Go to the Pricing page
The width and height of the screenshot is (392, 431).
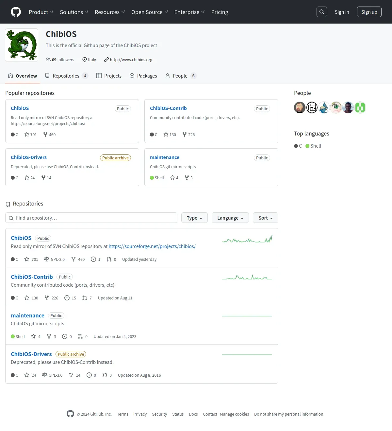click(220, 12)
